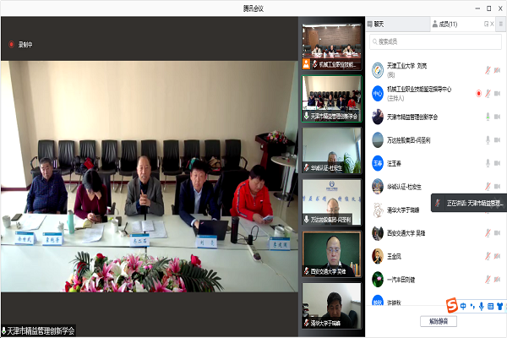Viewport: 507px width, 338px height.
Task: Click camera-off icon for 一汽丰田刘健
Action: click(x=498, y=280)
